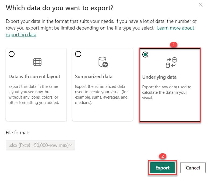Click 'Export the summarized data' description text
This screenshot has height=177, width=215.
(x=100, y=86)
